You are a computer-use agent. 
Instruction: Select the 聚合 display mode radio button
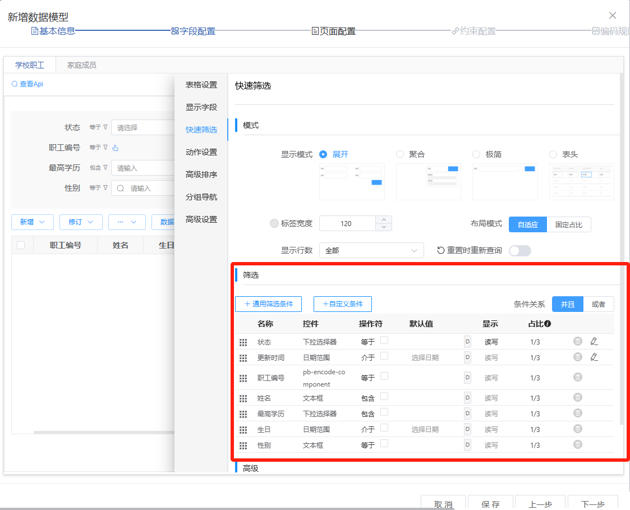[400, 154]
